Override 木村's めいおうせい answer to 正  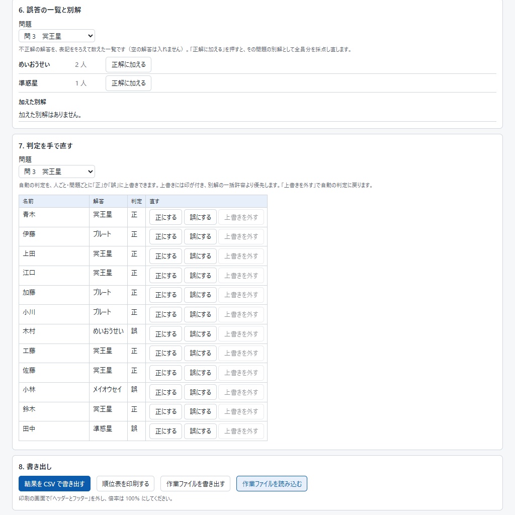(x=165, y=334)
